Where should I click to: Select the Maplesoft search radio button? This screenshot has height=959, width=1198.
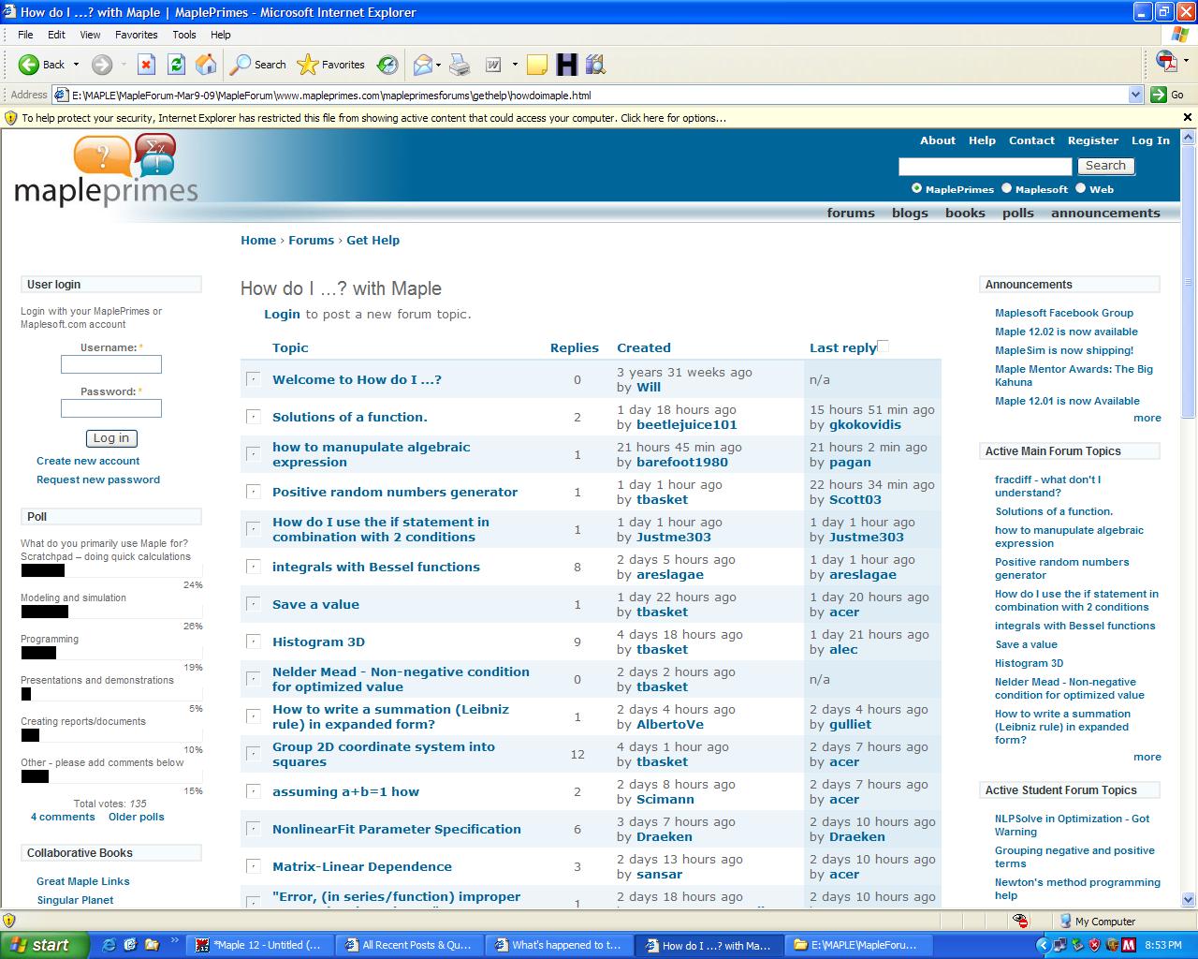(x=1007, y=188)
